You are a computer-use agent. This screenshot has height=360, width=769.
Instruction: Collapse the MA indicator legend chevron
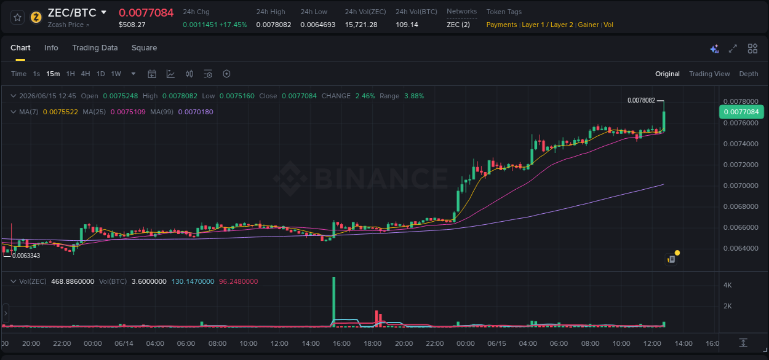tap(14, 112)
